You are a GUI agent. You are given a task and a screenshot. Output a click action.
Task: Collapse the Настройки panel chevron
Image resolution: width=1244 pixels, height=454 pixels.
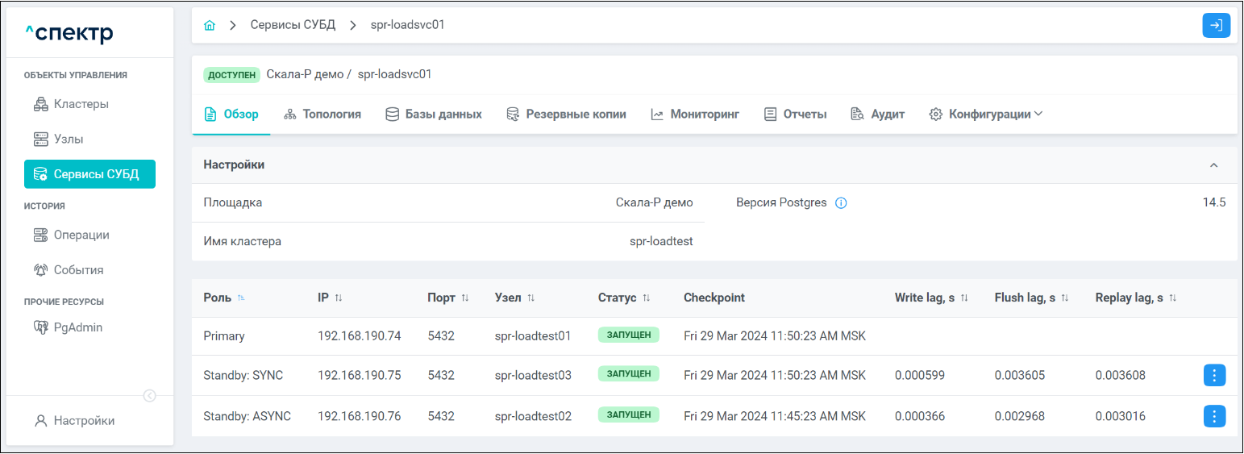[x=1213, y=165]
